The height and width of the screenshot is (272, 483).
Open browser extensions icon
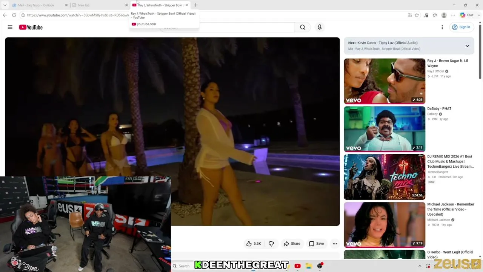pos(426,15)
